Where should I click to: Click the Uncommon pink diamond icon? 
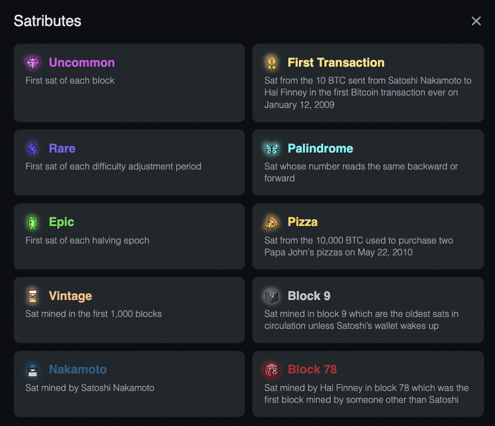(x=33, y=63)
